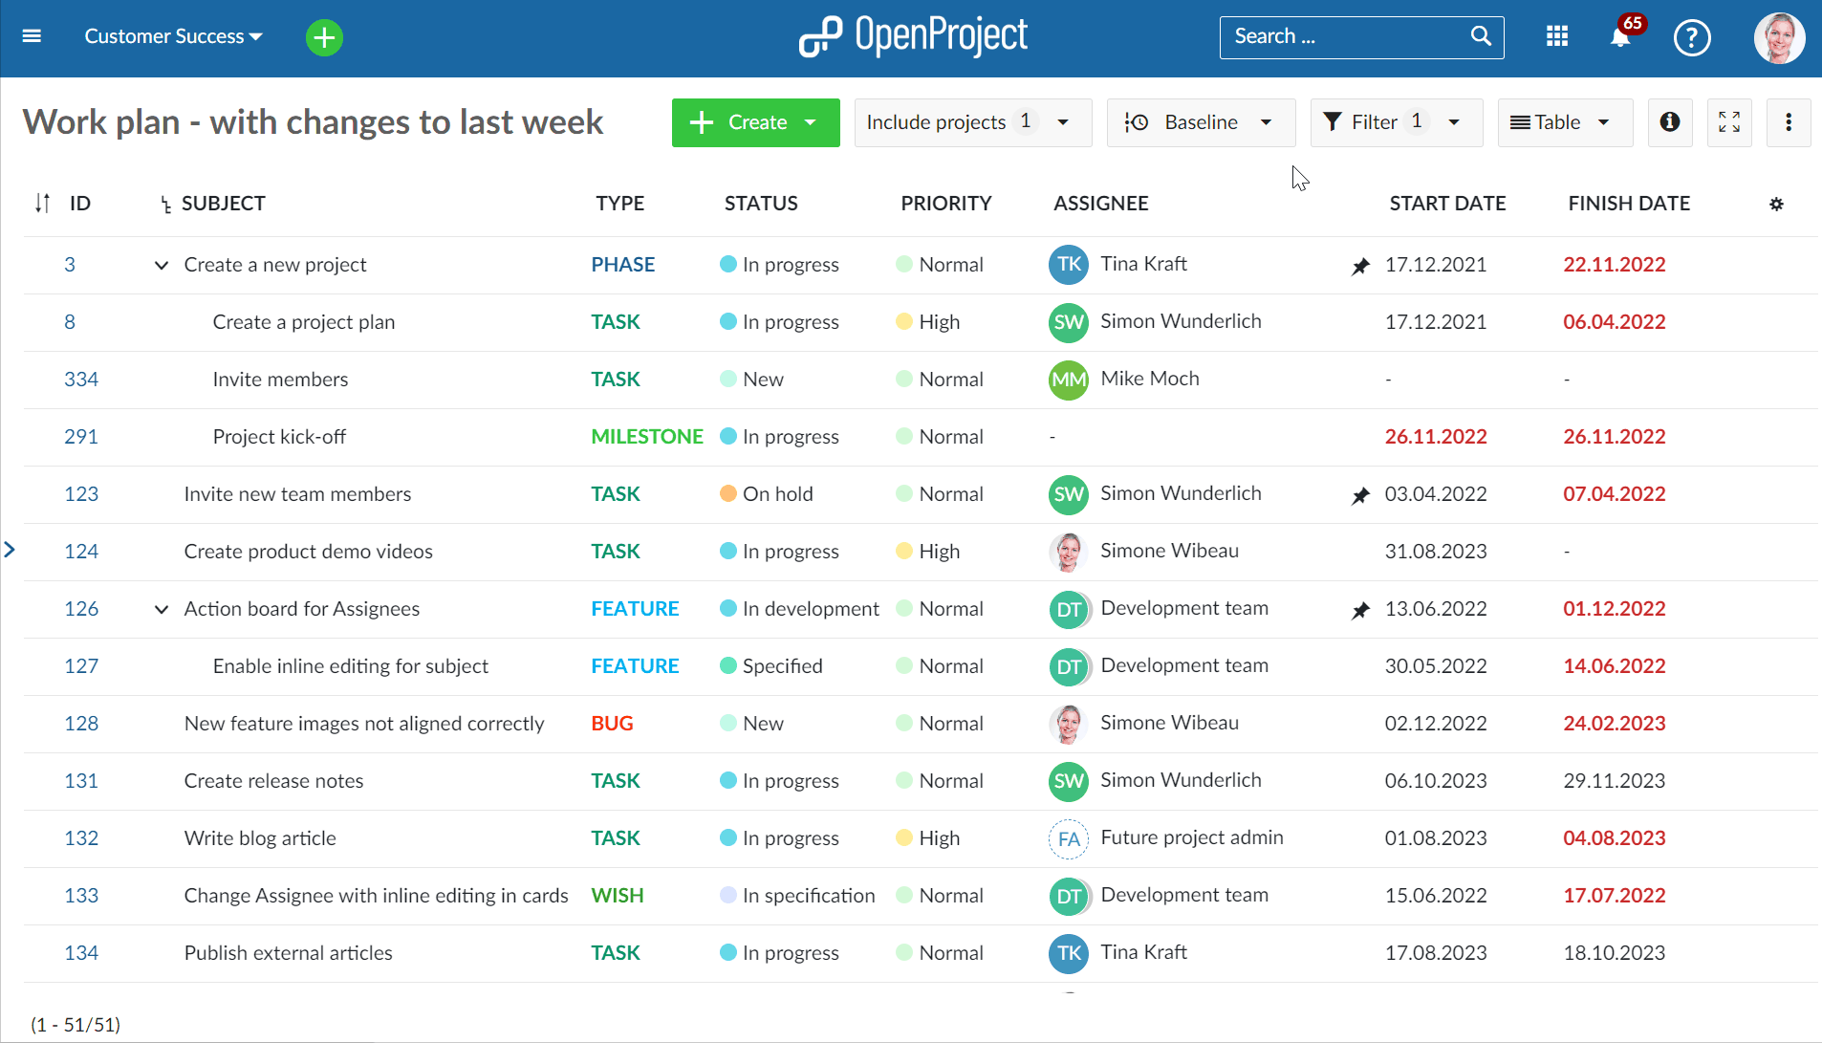Unpin the Create a new project date
This screenshot has height=1043, width=1822.
pos(1361,267)
